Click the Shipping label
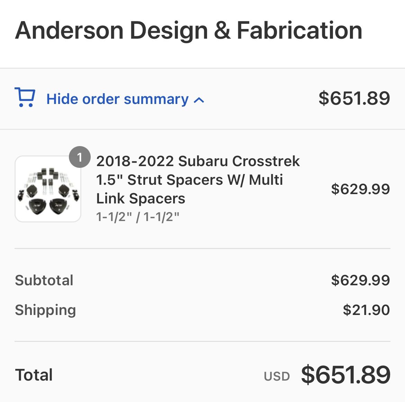The image size is (405, 402). tap(45, 310)
